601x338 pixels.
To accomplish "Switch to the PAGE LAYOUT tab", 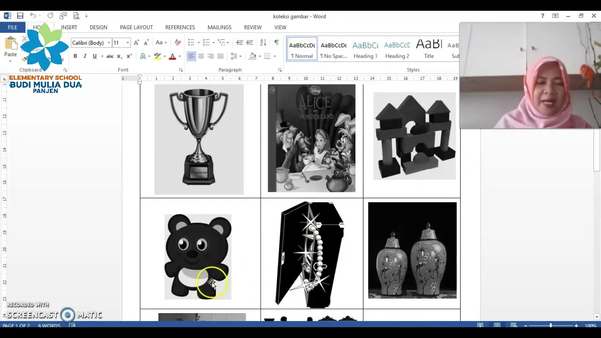I will coord(136,27).
